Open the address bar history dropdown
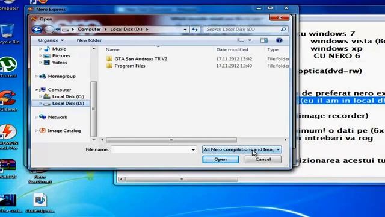 point(185,30)
